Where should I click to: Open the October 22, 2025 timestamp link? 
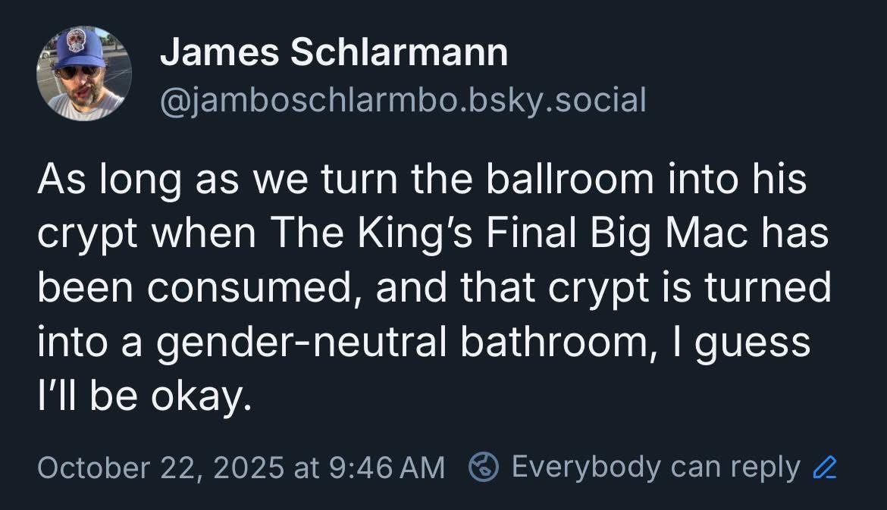240,468
